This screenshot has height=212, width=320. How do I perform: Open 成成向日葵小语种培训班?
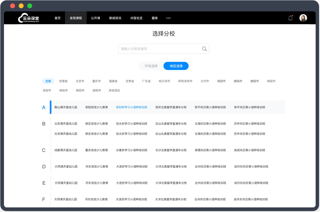tap(250, 150)
